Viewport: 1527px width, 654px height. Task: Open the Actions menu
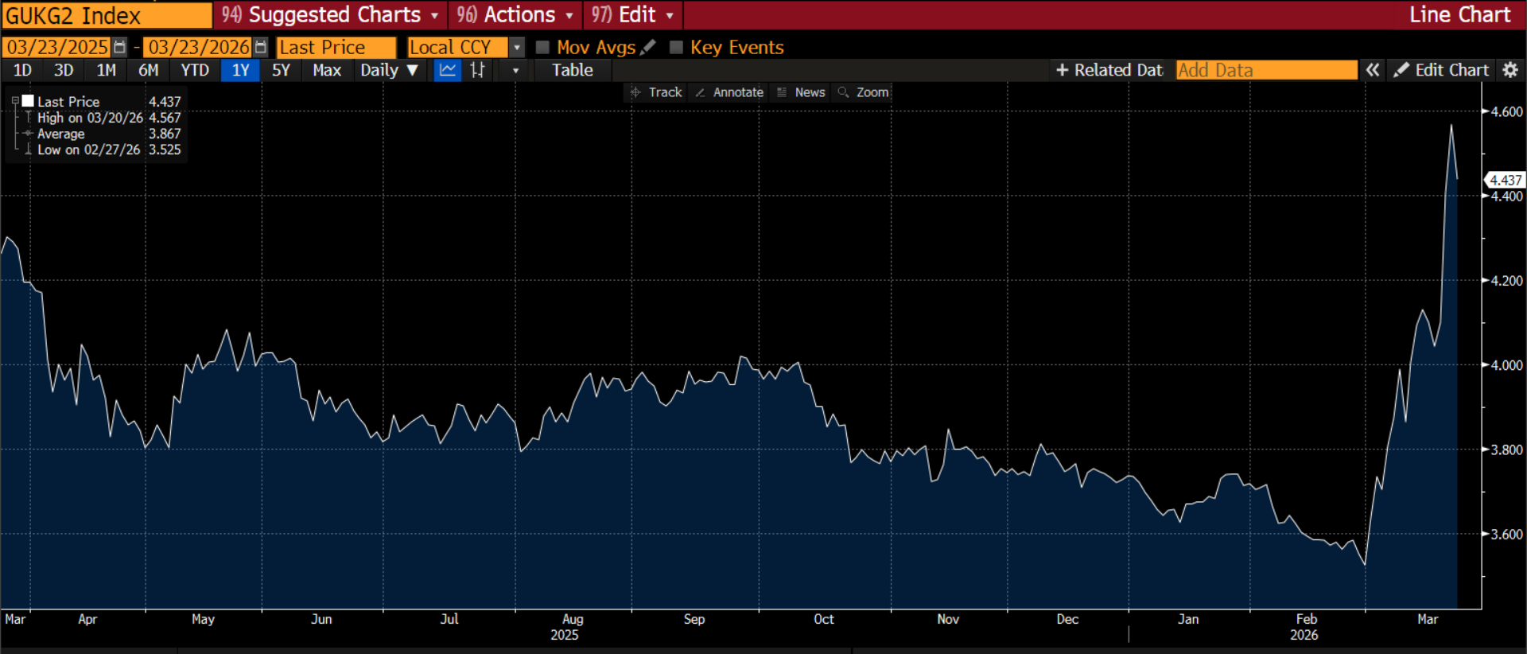click(515, 15)
